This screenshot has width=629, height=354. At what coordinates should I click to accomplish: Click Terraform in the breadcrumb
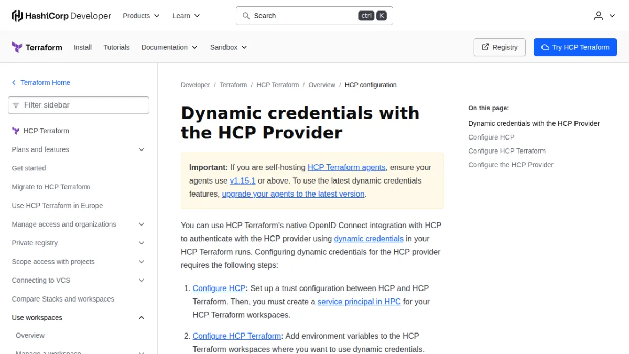coord(233,85)
